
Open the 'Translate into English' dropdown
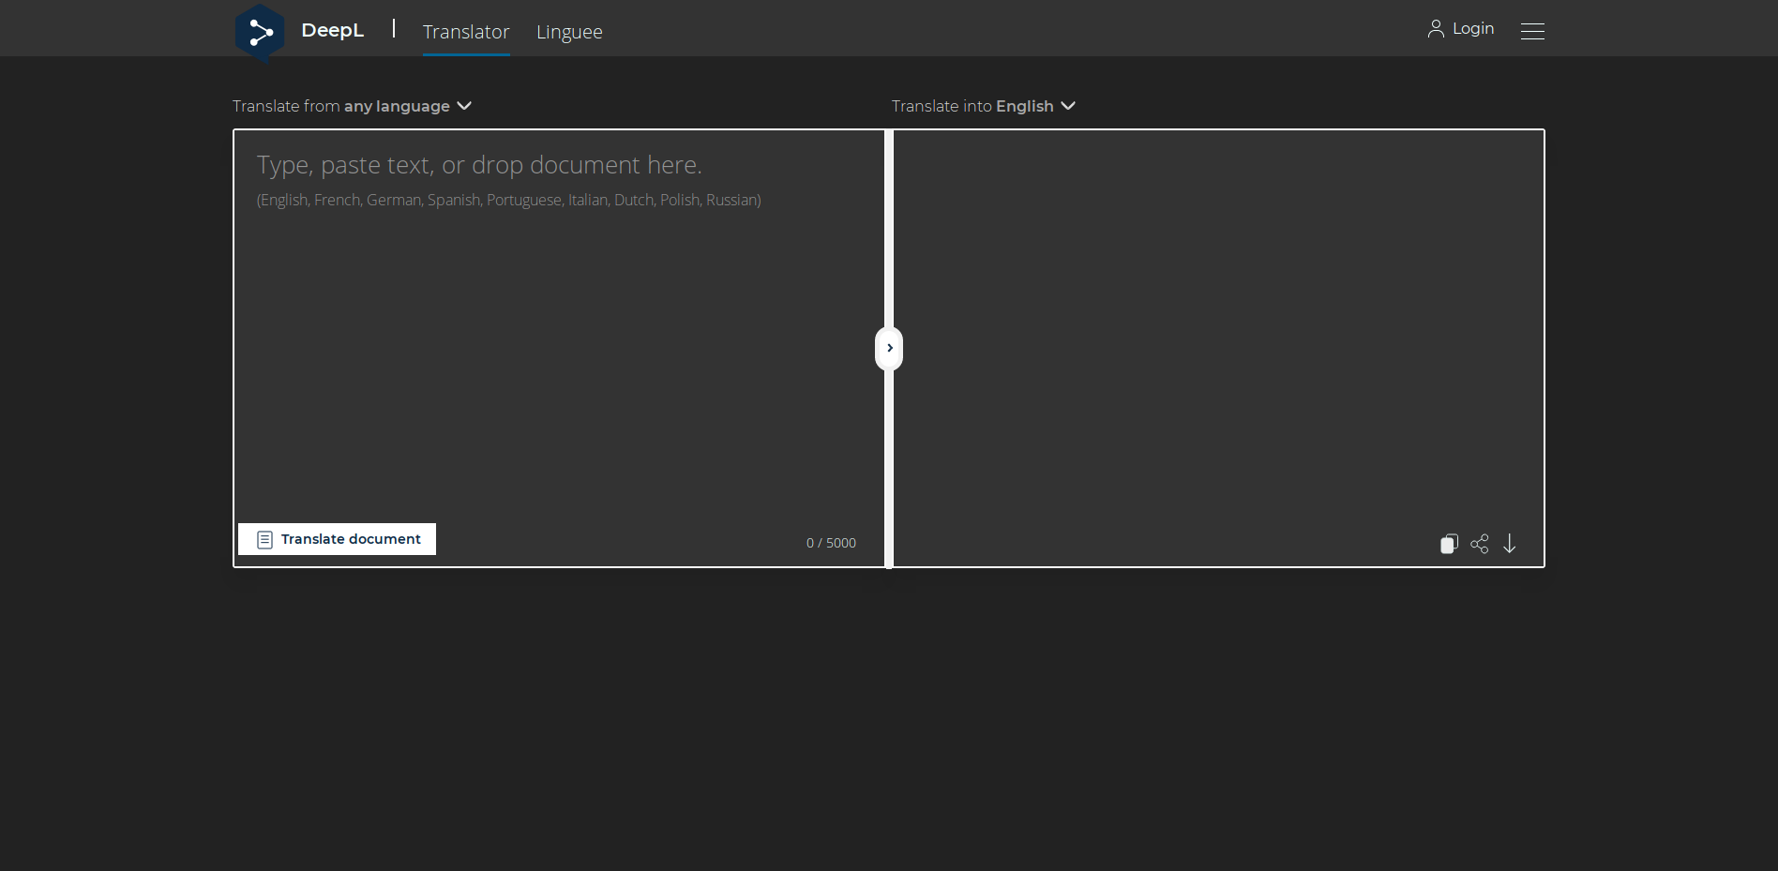click(x=983, y=106)
